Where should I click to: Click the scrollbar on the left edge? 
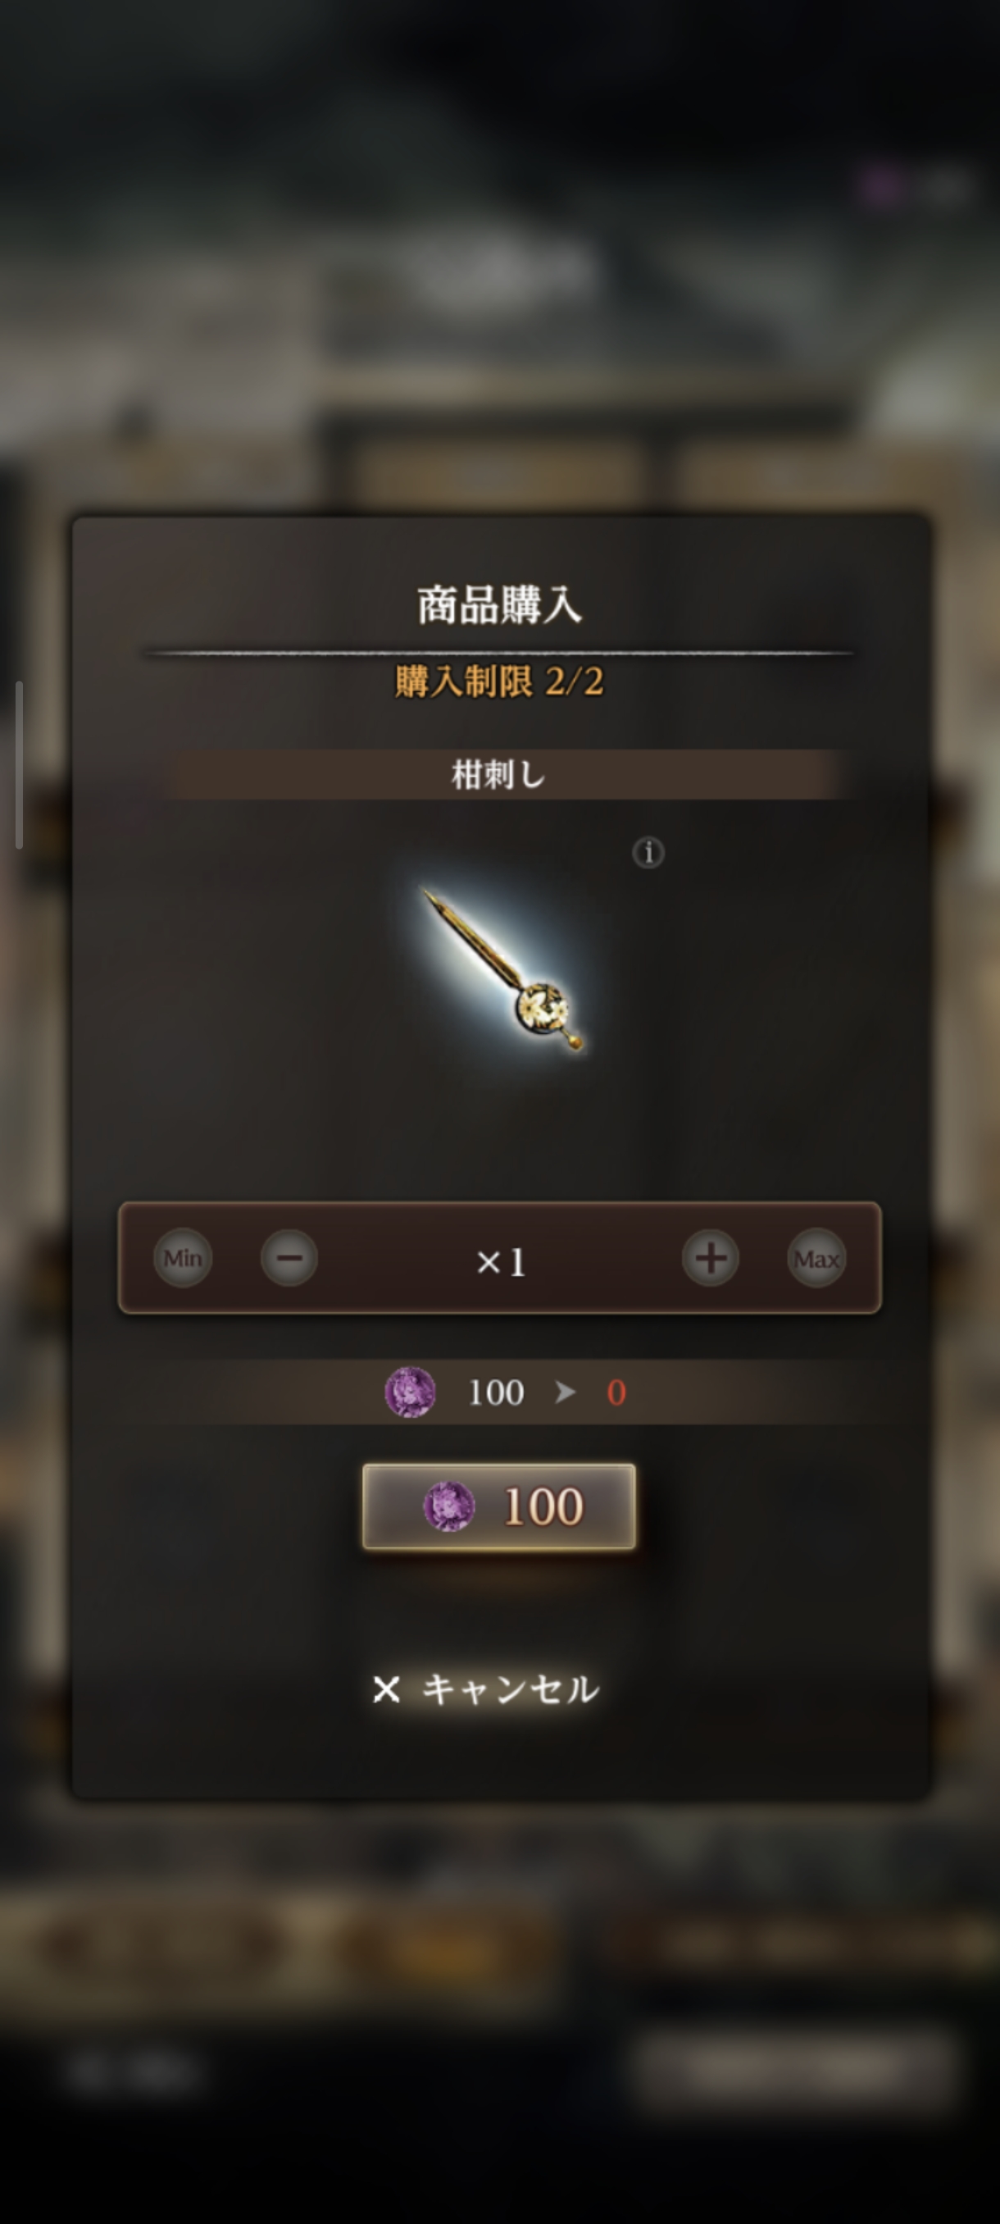19,765
